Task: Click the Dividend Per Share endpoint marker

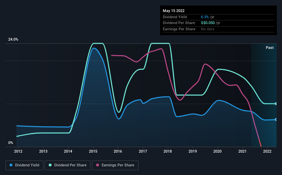Action: [276, 104]
